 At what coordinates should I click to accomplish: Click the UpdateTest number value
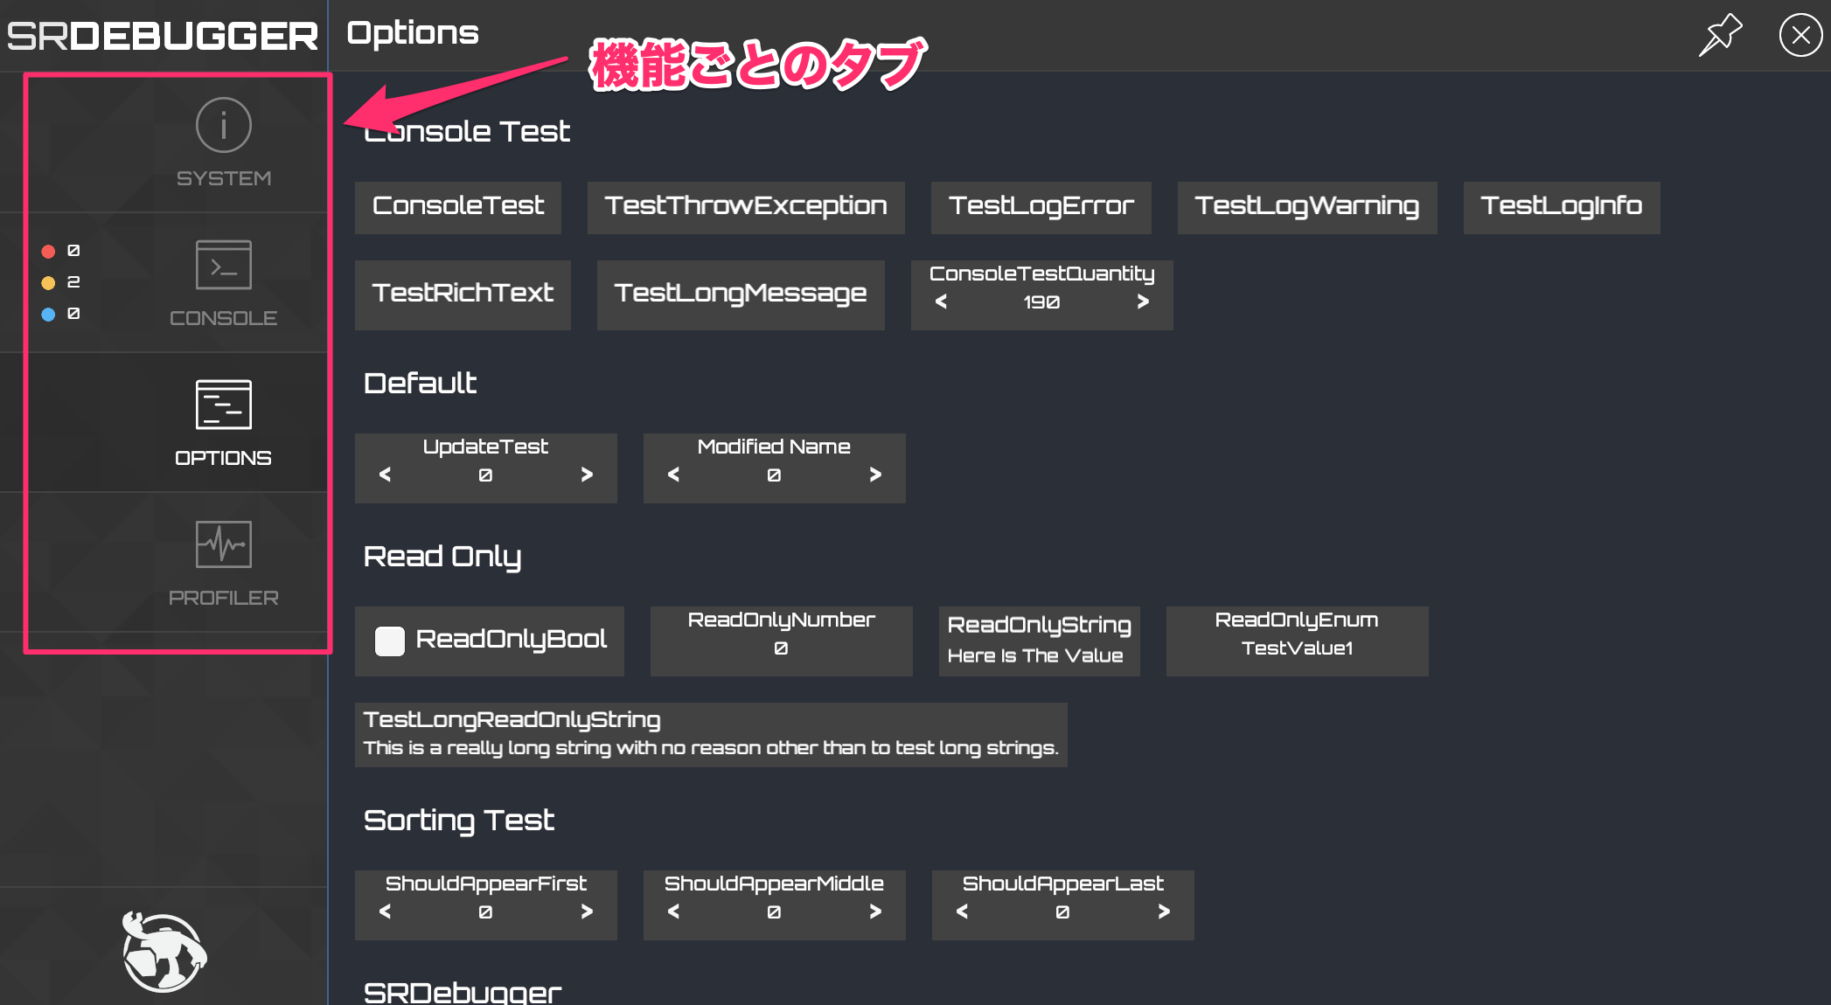pyautogui.click(x=485, y=475)
